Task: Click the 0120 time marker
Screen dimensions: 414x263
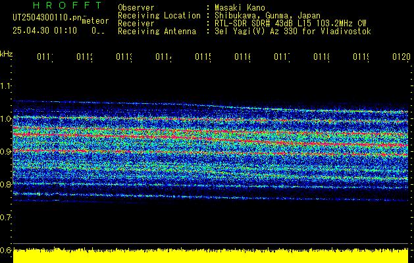Action: (x=401, y=57)
